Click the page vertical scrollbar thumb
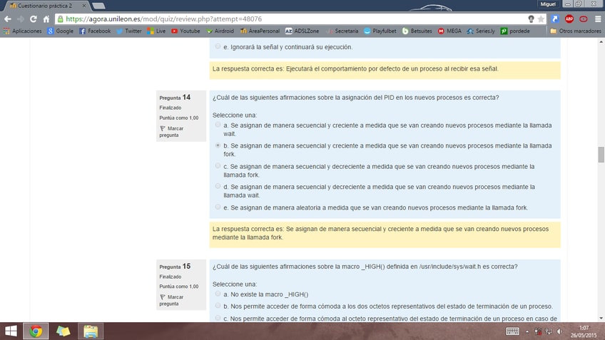 601,154
